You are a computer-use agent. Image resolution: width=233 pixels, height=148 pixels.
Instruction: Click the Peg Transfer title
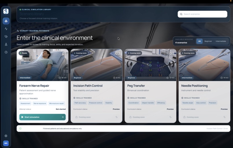[x=136, y=86]
